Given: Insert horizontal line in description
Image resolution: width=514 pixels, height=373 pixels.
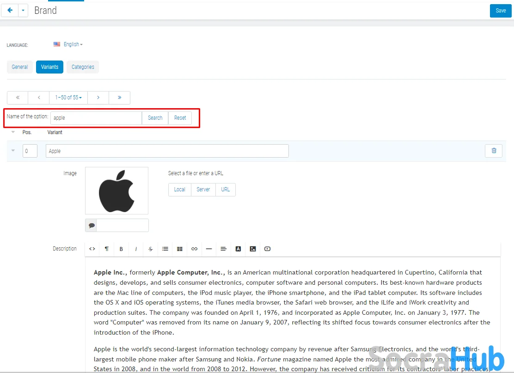Looking at the screenshot, I should [x=209, y=249].
